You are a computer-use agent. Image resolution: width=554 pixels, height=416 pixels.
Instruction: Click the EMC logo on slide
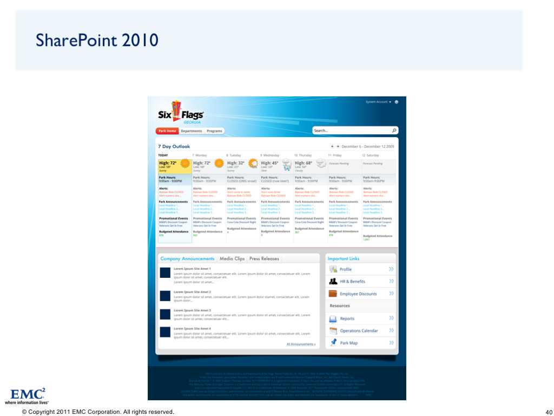pyautogui.click(x=27, y=396)
